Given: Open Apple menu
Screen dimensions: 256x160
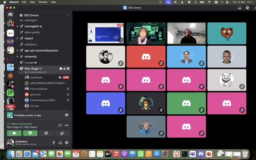Looking at the screenshot, I should 5,2.
